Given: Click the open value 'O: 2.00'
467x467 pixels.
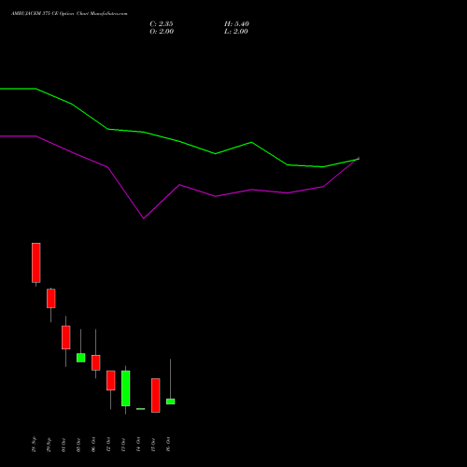Looking at the screenshot, I should pyautogui.click(x=162, y=32).
